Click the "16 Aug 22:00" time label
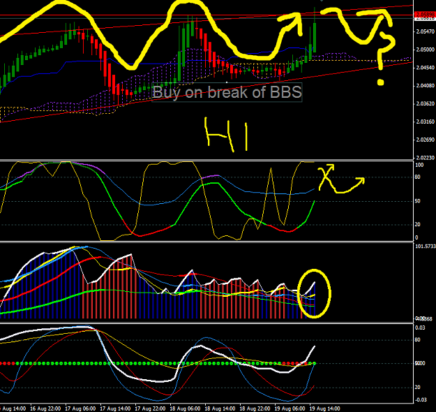This screenshot has width=436, height=412. click(45, 409)
